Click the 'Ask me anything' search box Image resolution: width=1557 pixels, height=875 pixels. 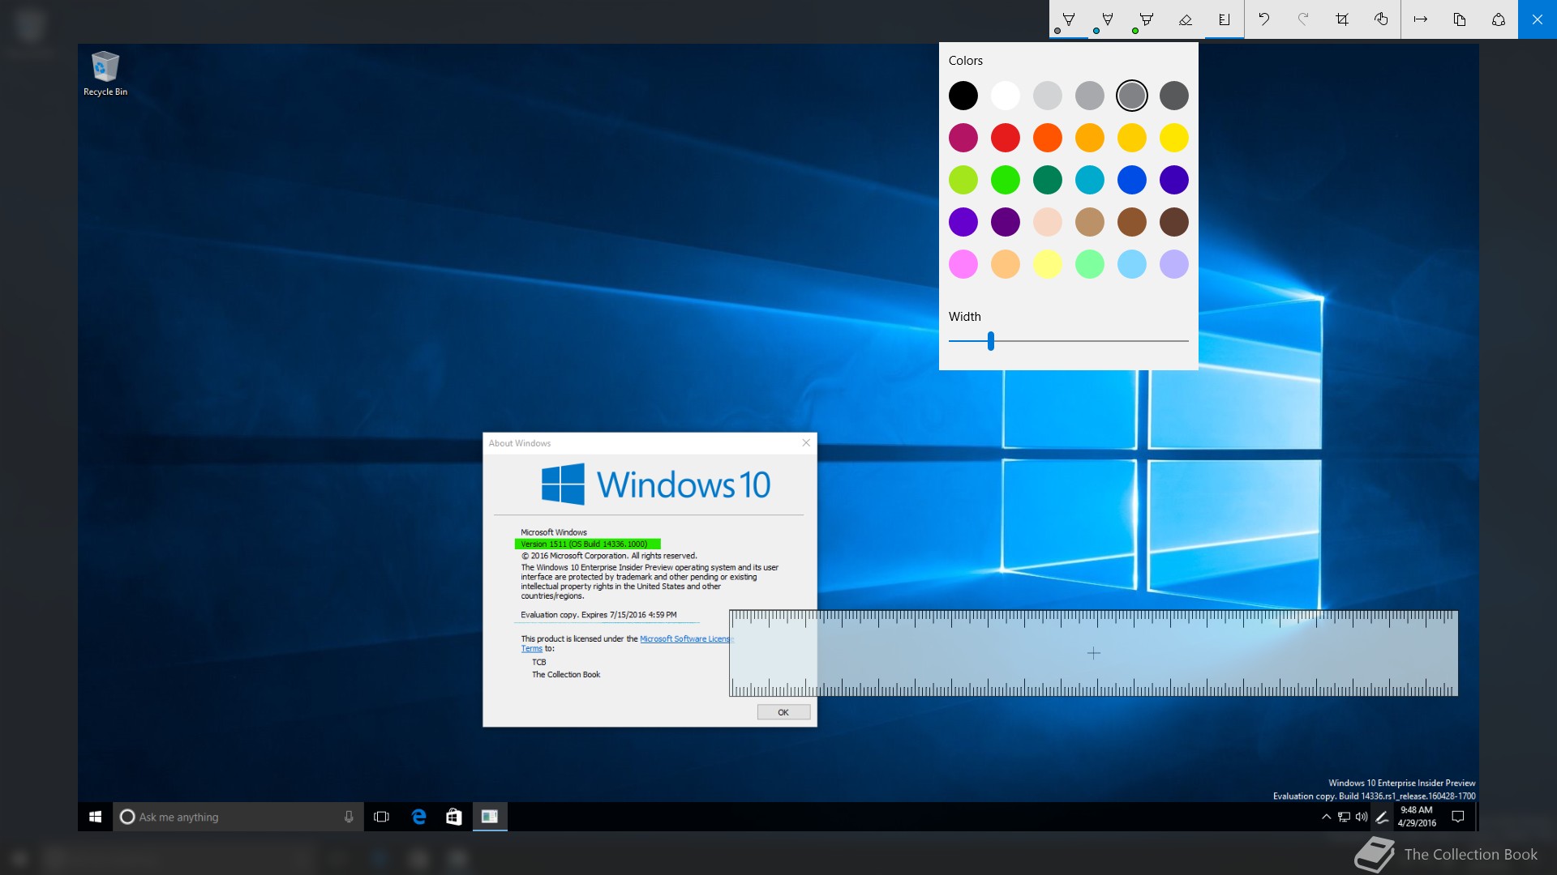pos(238,817)
